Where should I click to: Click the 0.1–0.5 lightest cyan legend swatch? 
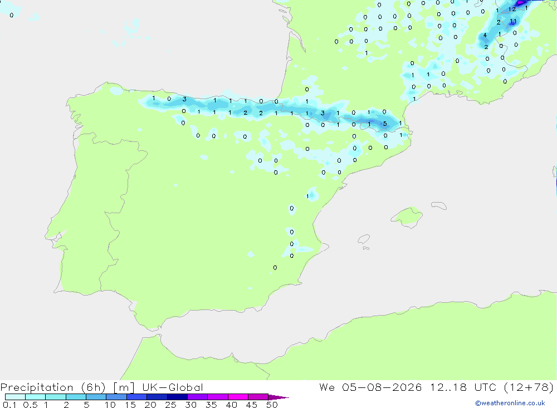coord(15,397)
